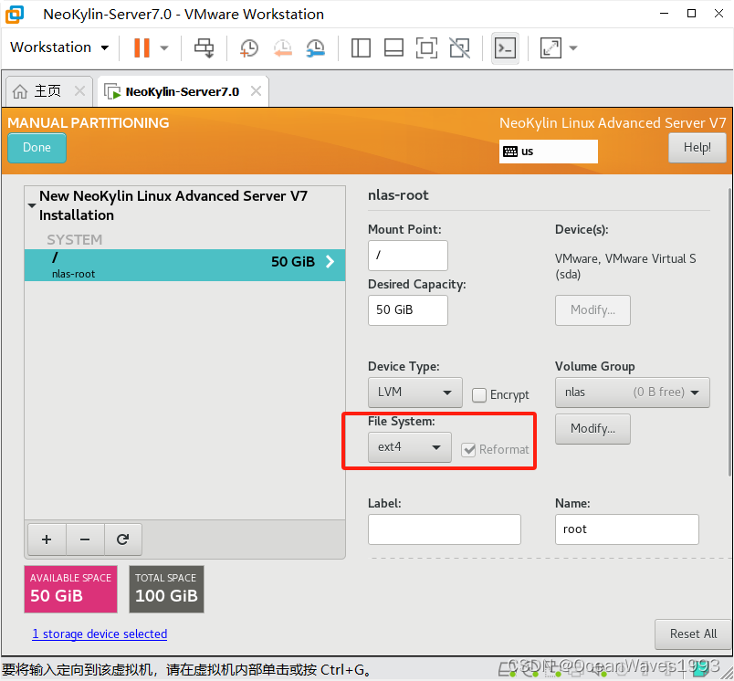Add a new mount point with plus button
The height and width of the screenshot is (681, 734).
point(47,540)
